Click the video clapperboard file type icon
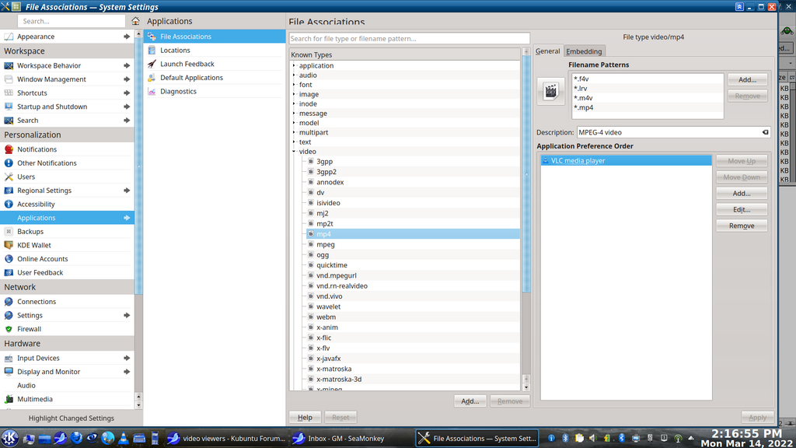 point(551,92)
